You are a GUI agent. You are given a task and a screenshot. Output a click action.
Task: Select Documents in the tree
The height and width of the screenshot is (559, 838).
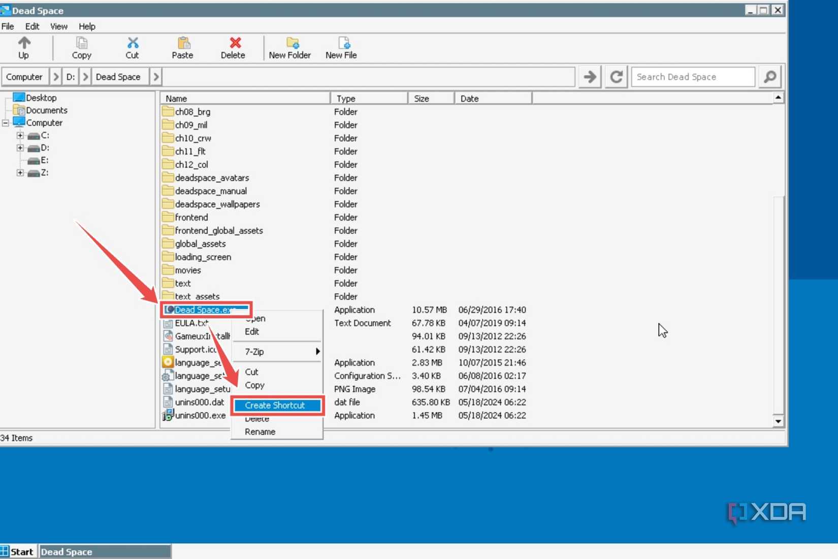(x=40, y=110)
